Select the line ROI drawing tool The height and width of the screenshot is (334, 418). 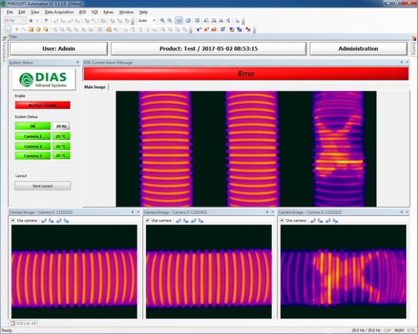pos(24,29)
